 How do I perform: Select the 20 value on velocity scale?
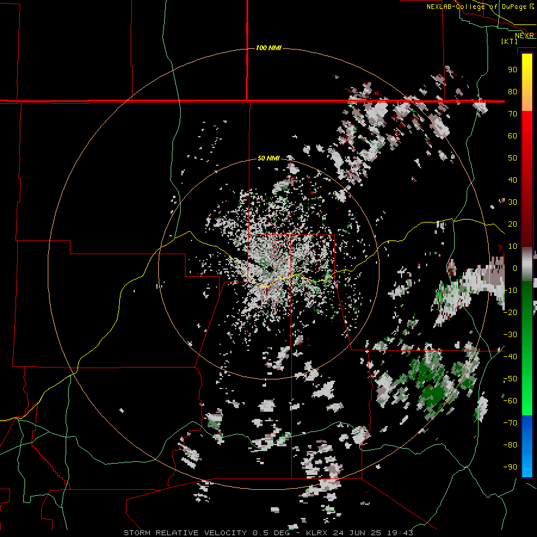[513, 224]
